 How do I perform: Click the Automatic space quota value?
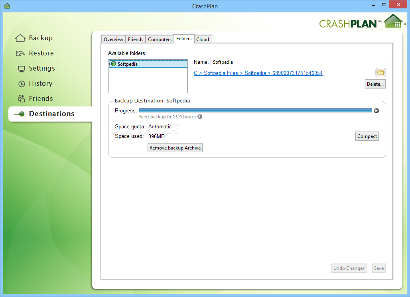coord(160,126)
